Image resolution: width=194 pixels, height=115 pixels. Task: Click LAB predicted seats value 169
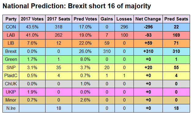pyautogui.click(x=176, y=35)
